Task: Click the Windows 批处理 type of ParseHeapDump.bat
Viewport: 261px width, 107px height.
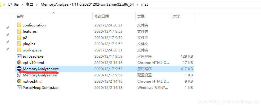Action: coord(153,87)
